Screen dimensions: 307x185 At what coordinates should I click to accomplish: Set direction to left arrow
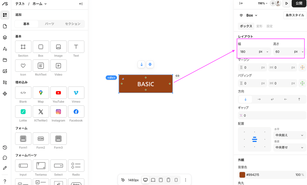[x=286, y=99]
